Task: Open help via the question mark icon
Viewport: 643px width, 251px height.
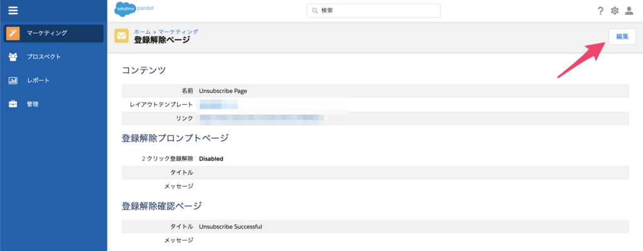Action: coord(600,11)
